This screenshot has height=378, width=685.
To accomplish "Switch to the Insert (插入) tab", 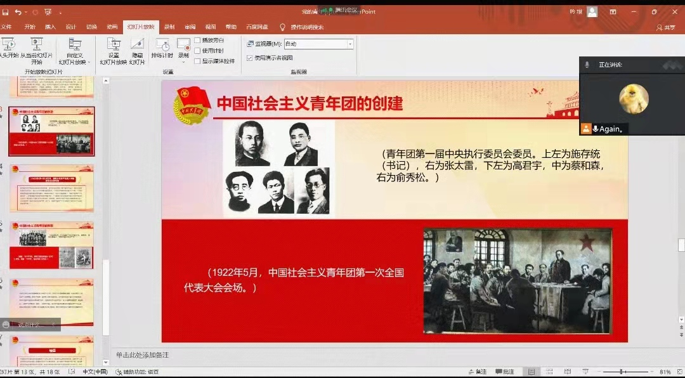I will pyautogui.click(x=50, y=27).
